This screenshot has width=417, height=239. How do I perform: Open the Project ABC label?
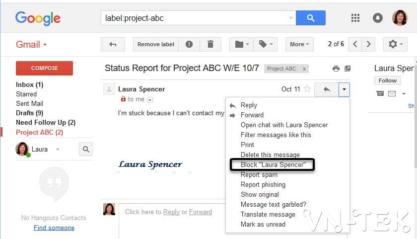click(x=39, y=132)
